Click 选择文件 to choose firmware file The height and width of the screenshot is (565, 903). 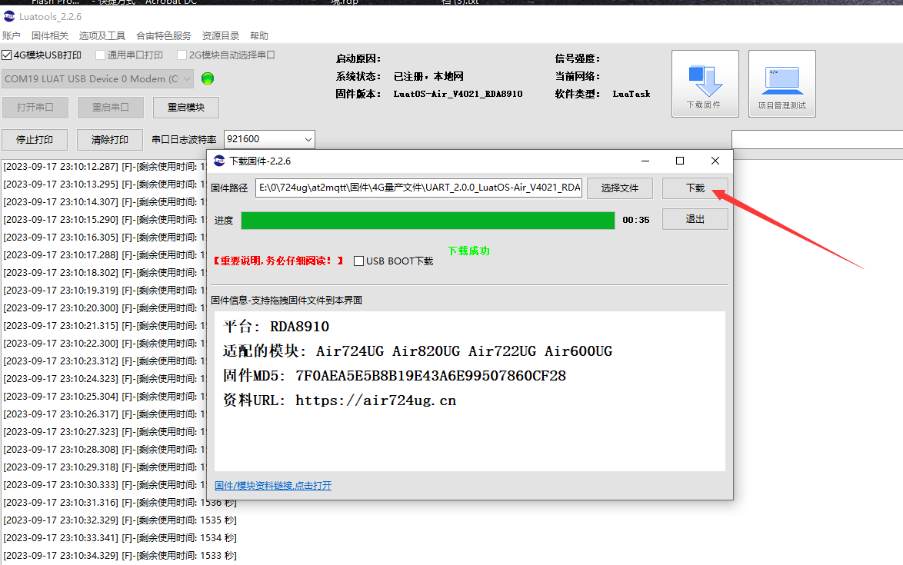point(620,188)
